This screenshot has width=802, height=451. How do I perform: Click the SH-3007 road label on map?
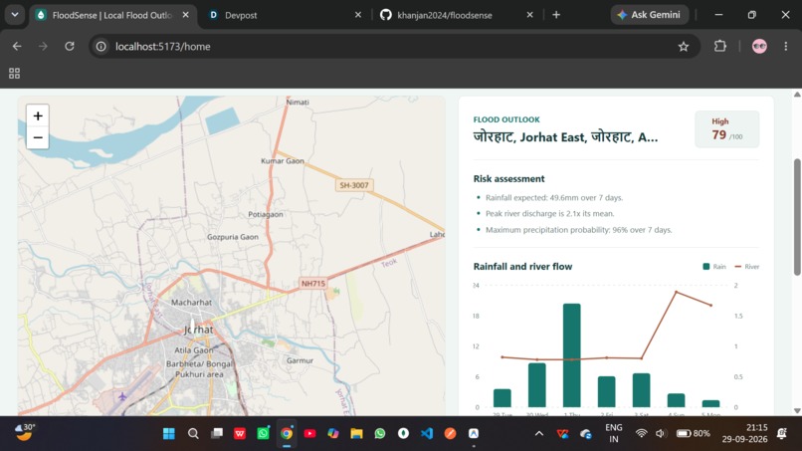click(354, 185)
